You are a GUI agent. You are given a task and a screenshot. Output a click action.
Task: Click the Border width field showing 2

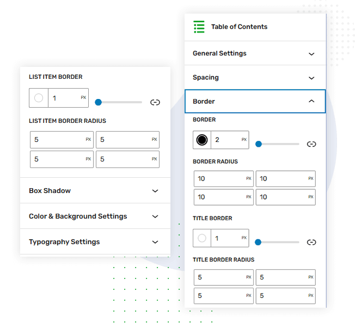click(225, 140)
